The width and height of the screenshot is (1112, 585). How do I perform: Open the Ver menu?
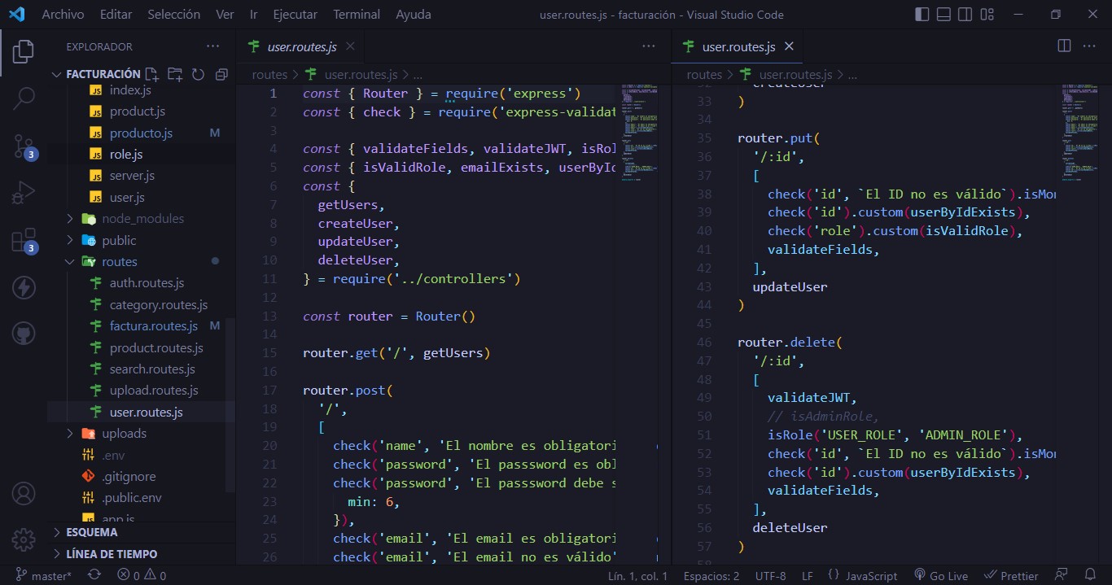tap(225, 14)
